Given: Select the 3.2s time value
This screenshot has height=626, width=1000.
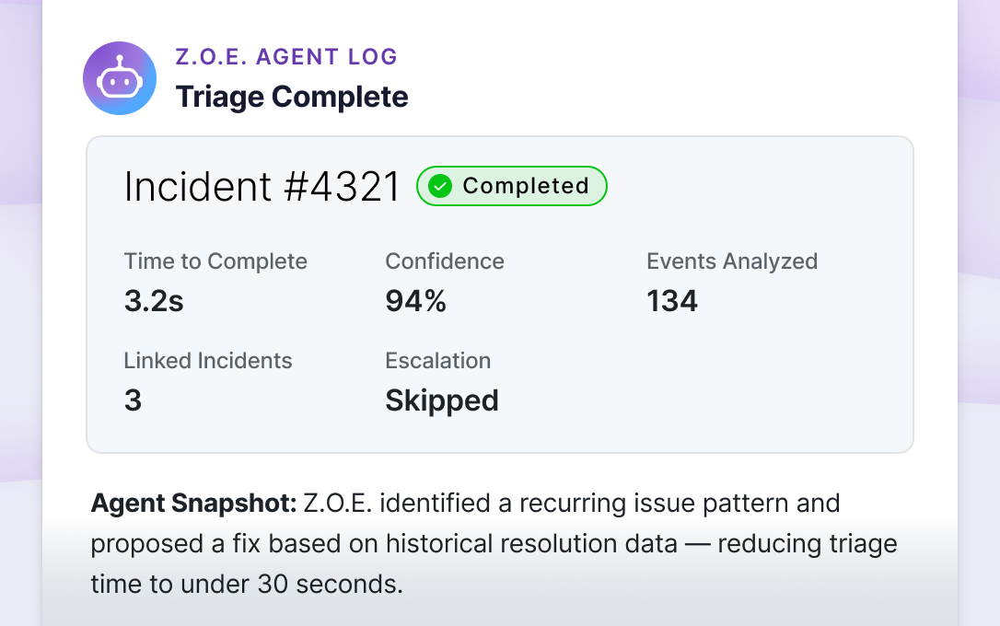Looking at the screenshot, I should click(154, 301).
